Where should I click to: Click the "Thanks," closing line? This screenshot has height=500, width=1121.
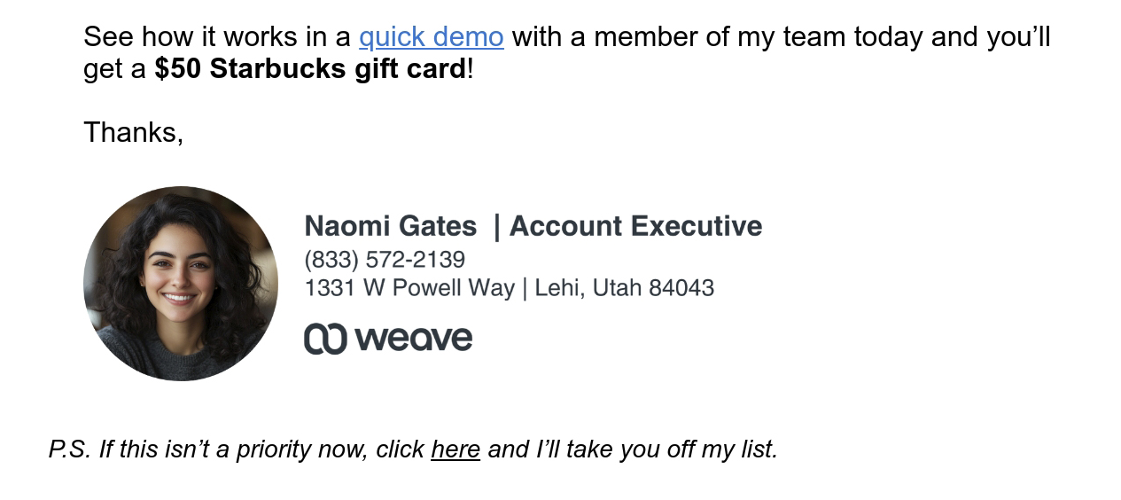click(133, 132)
